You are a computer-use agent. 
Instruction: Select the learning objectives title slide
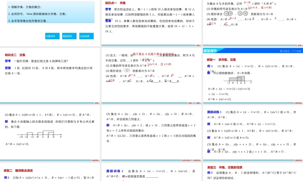50,18
